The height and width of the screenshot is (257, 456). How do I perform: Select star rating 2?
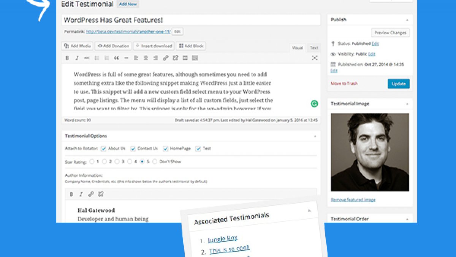[104, 162]
